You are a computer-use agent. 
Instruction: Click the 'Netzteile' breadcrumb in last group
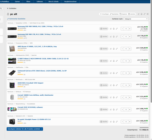click(x=30, y=116)
